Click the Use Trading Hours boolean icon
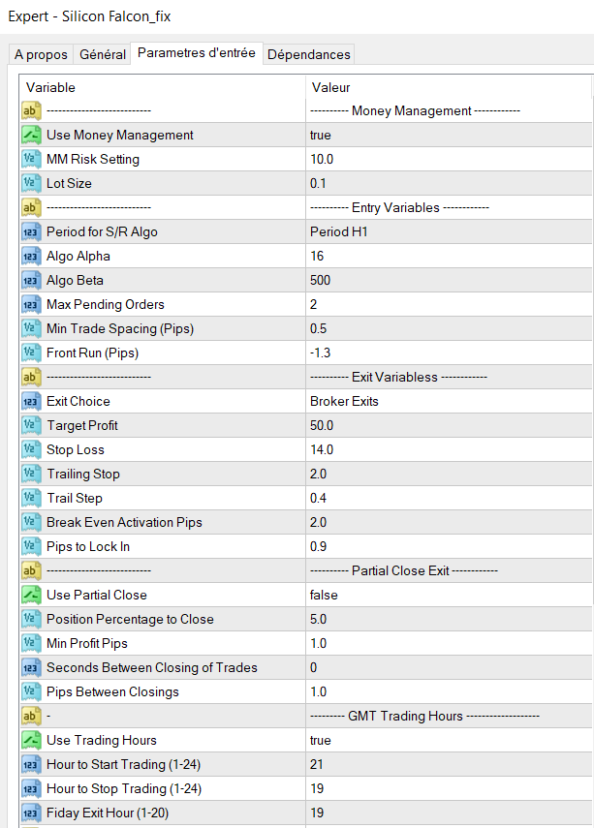This screenshot has width=594, height=828. (x=30, y=740)
